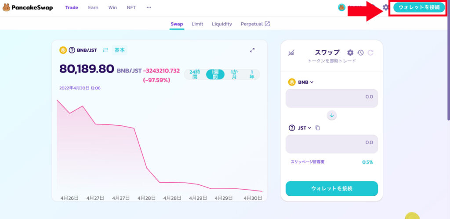Click the トークンを即時トレード subtitle
Image resolution: width=450 pixels, height=219 pixels.
[x=331, y=60]
